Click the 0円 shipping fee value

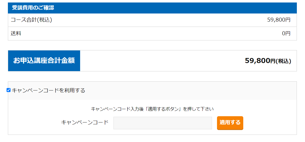coord(286,34)
